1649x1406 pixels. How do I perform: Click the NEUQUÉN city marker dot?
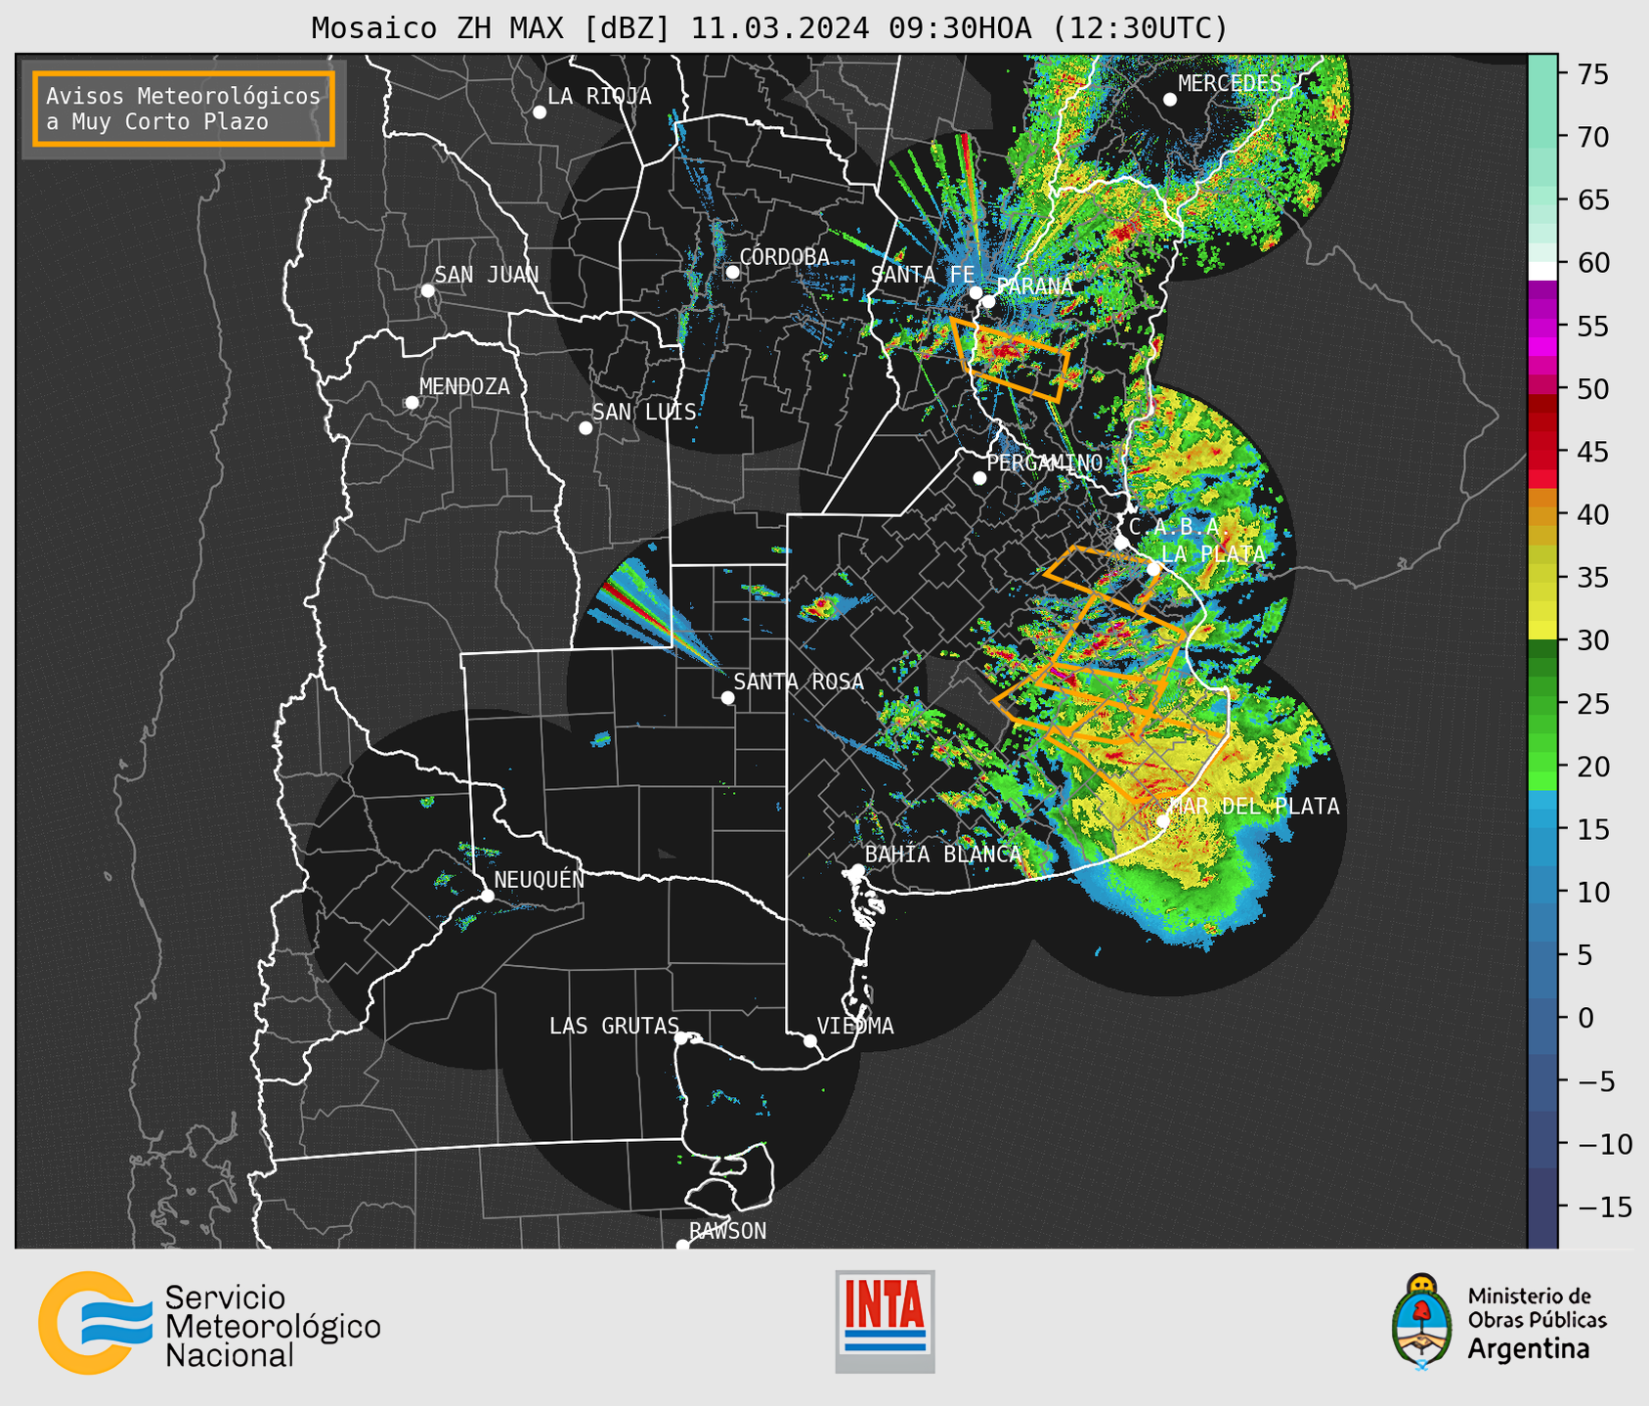pyautogui.click(x=487, y=896)
